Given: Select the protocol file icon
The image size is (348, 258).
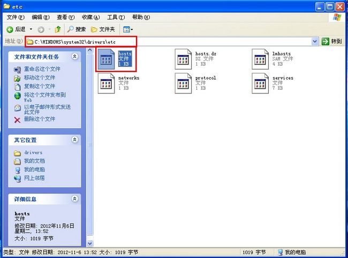Looking at the screenshot, I should coord(183,83).
